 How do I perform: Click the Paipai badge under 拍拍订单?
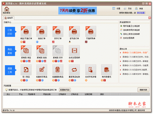point(37,42)
